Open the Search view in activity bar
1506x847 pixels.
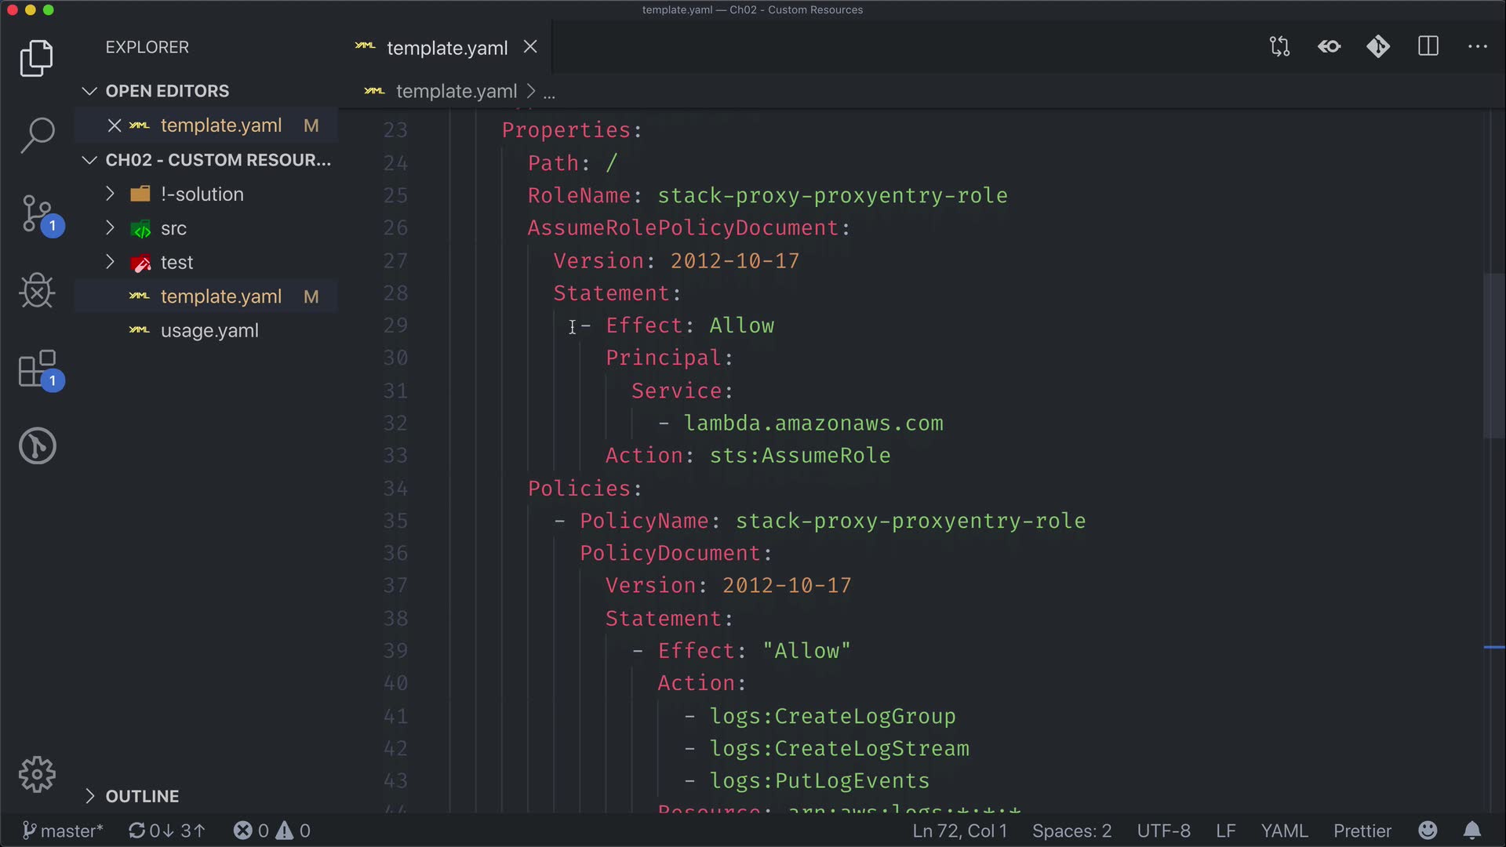click(37, 135)
